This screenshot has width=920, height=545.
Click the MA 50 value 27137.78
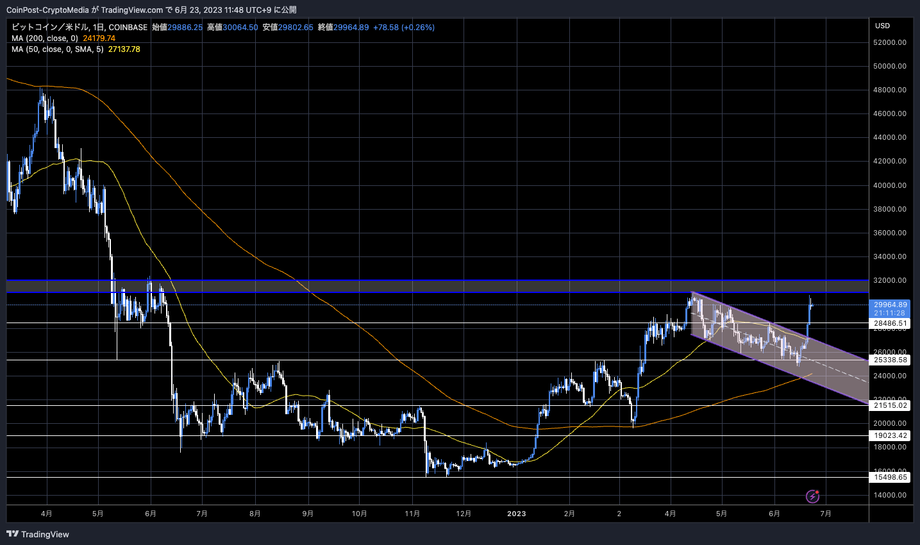124,49
